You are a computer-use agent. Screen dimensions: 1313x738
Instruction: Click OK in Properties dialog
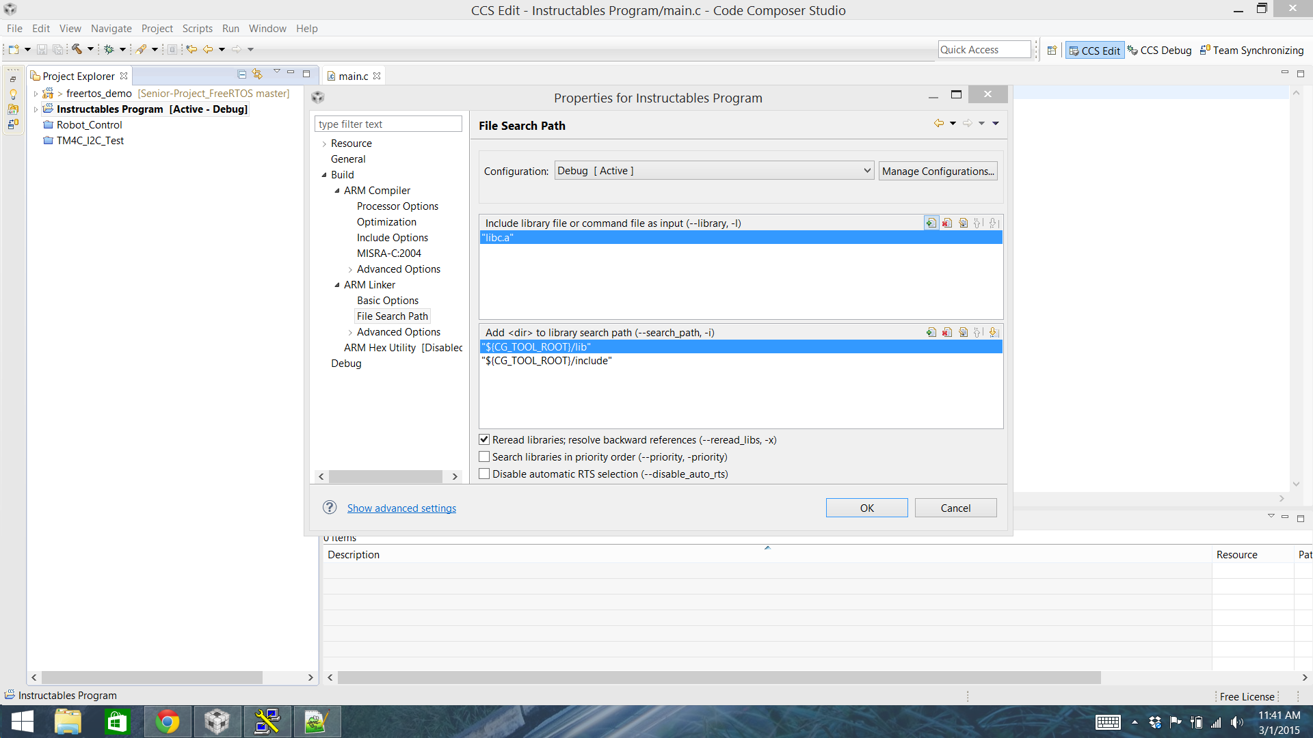point(866,508)
